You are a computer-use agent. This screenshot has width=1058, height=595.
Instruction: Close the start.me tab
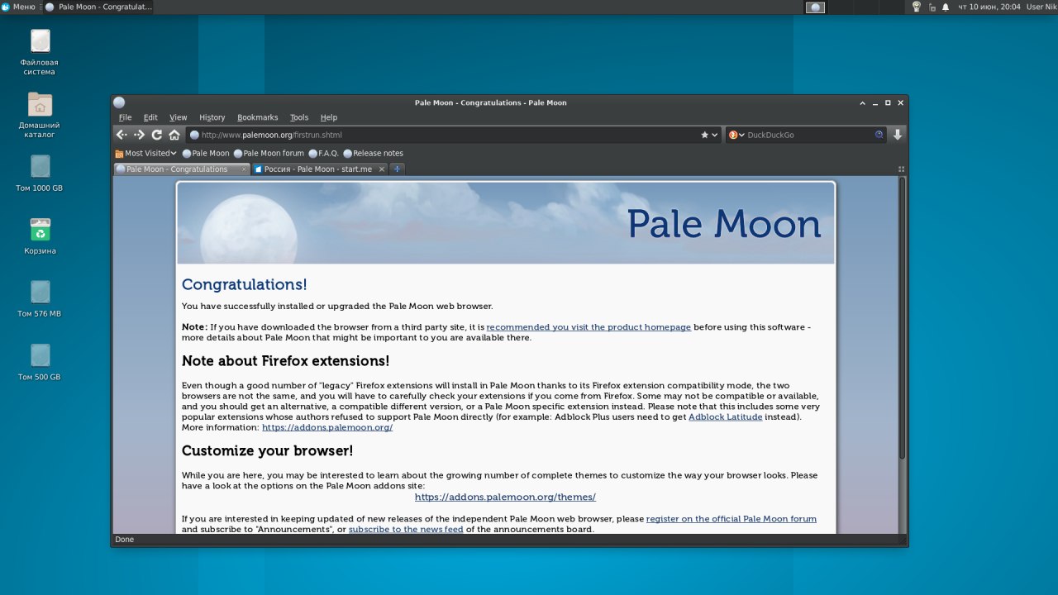pos(381,169)
